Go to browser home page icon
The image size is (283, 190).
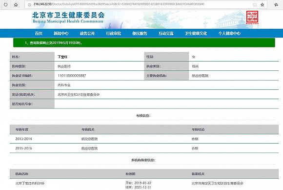click(16, 4)
